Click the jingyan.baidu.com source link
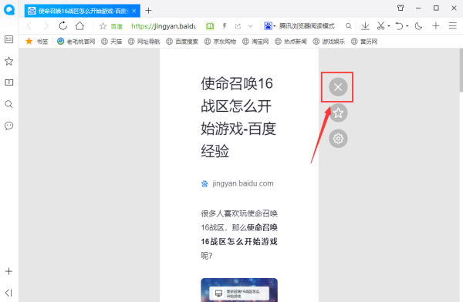The height and width of the screenshot is (302, 463). 243,183
